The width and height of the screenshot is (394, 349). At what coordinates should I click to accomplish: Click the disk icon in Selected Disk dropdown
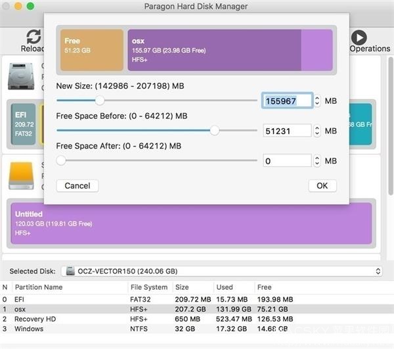click(x=70, y=271)
